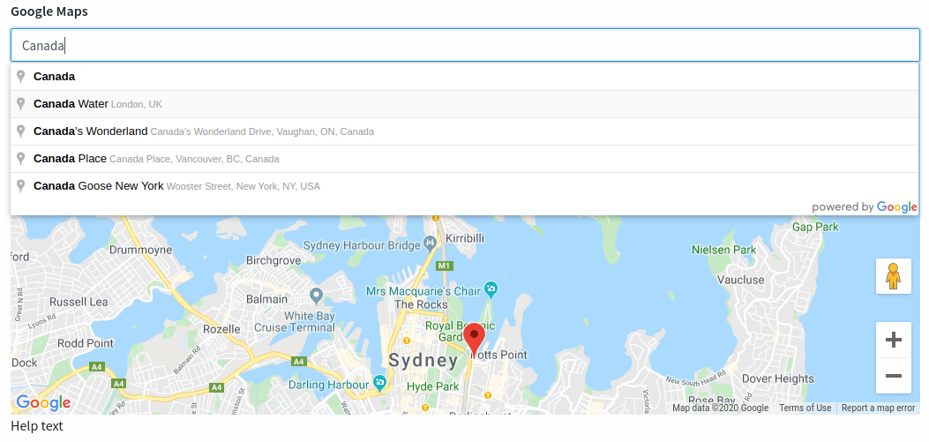Click the M1 motorway shield on map

click(x=445, y=266)
